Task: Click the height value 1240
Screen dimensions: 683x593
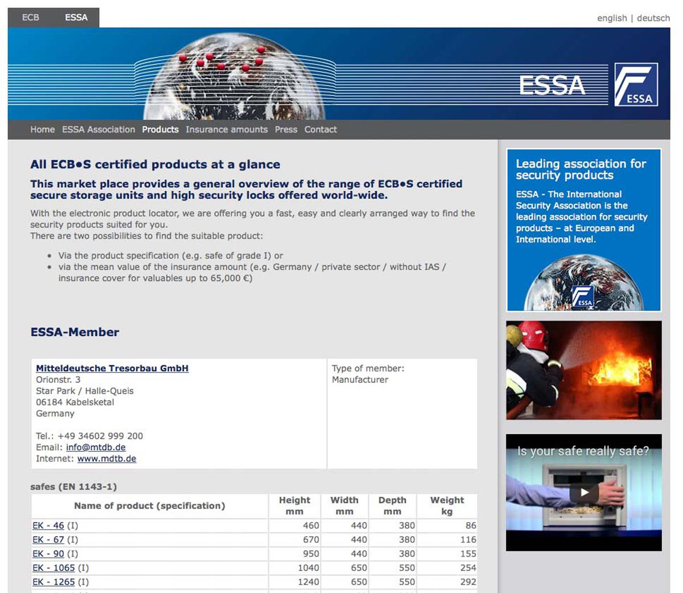Action: click(308, 582)
